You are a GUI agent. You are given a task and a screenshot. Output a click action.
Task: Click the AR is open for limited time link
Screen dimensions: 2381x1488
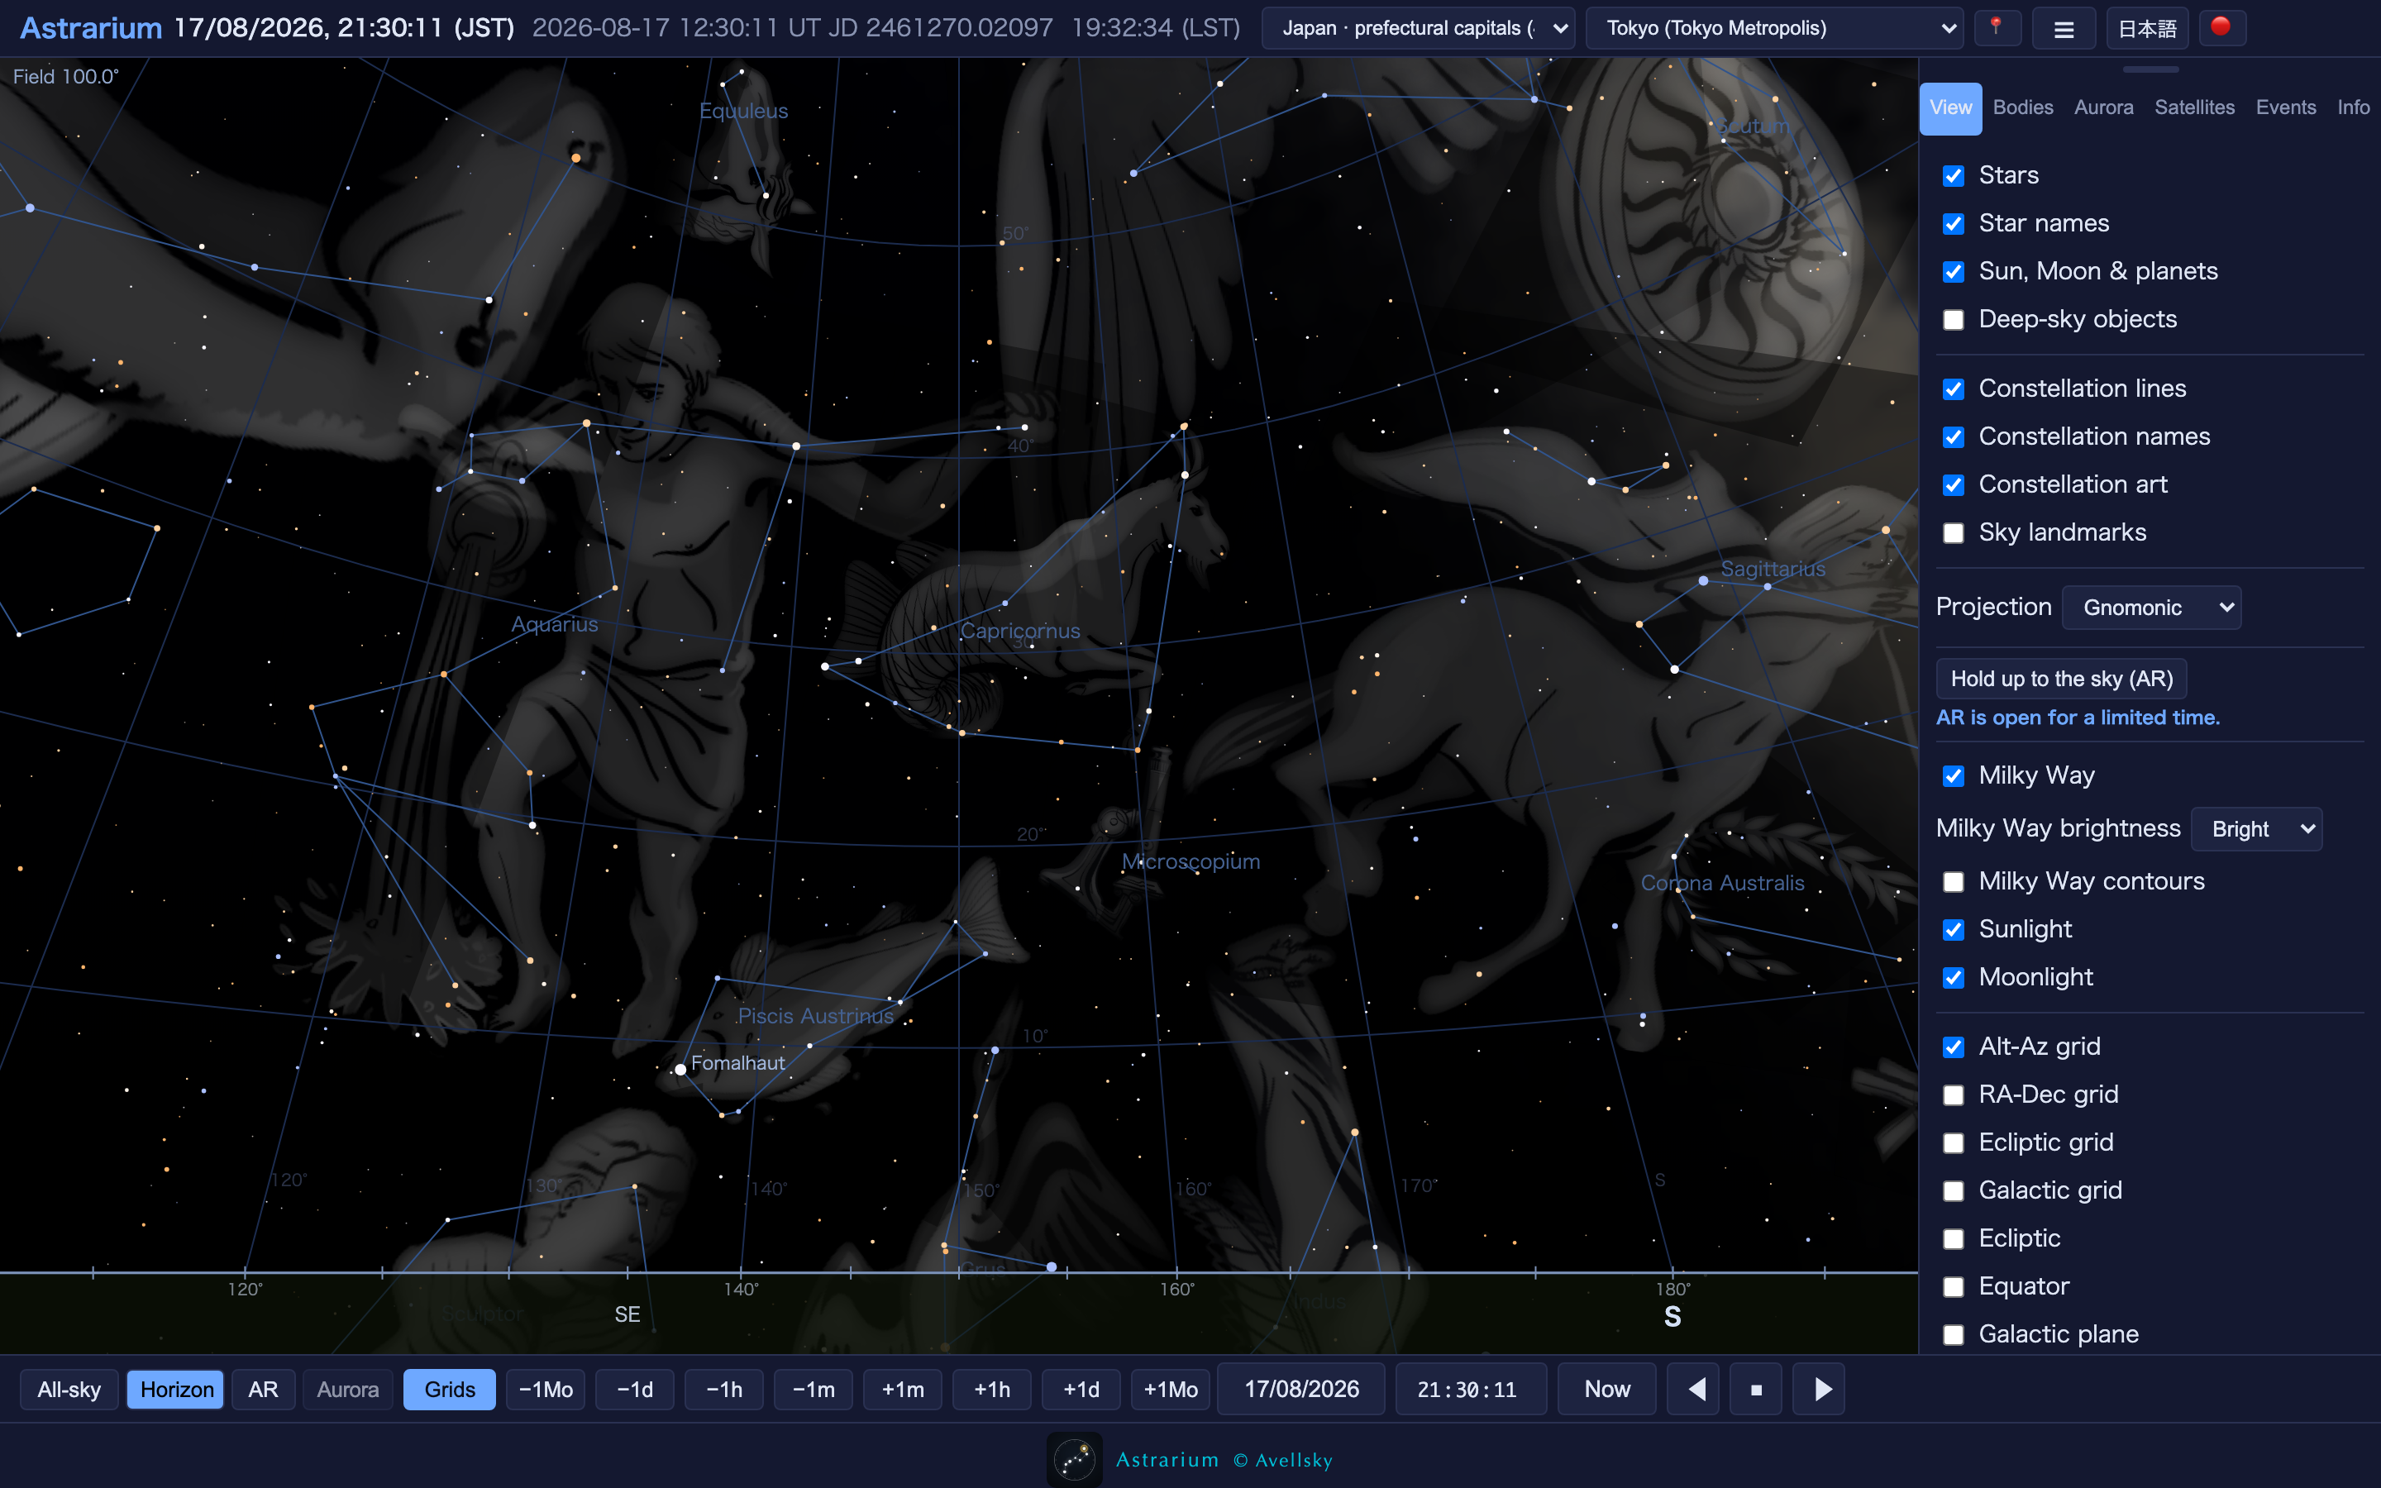pos(2077,718)
